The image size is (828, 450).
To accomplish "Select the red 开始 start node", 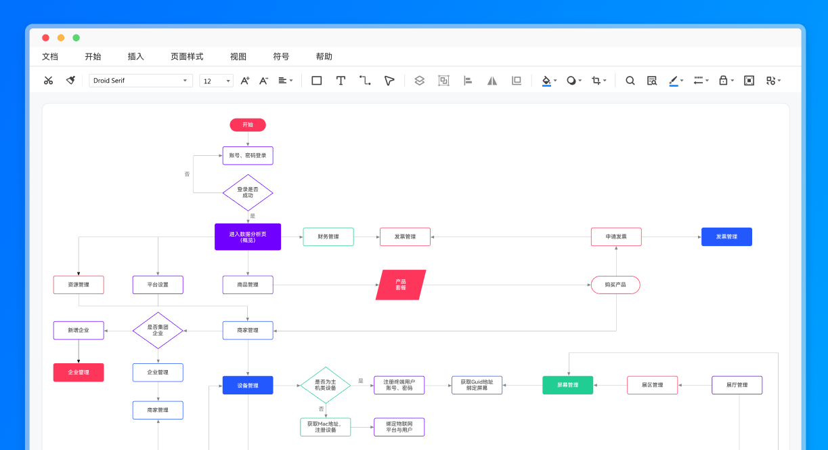I will pyautogui.click(x=248, y=125).
